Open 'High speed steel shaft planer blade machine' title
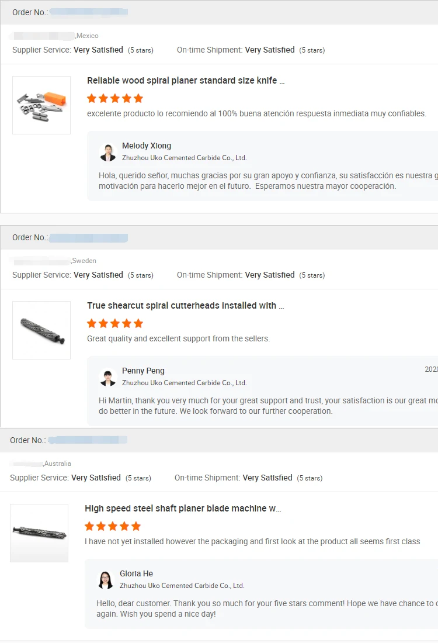 click(183, 509)
